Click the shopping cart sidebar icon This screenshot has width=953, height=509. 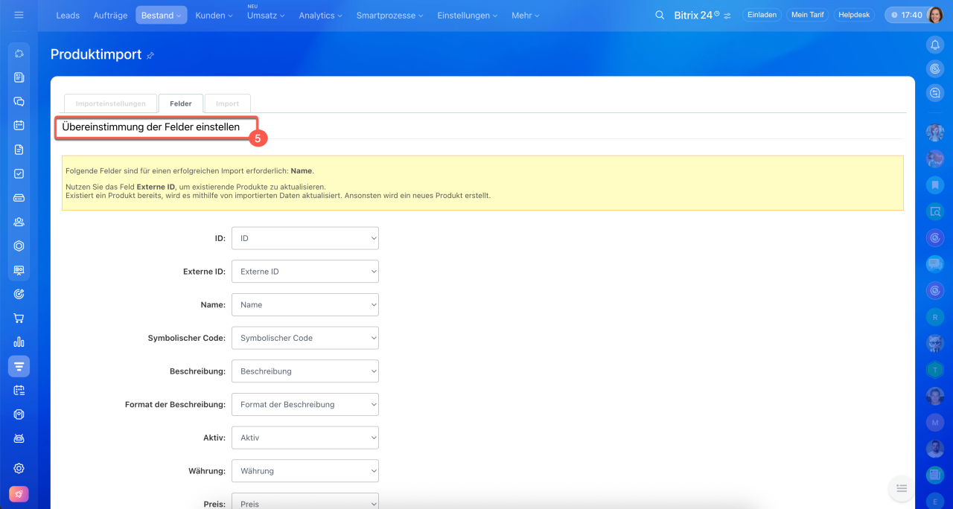click(x=19, y=318)
